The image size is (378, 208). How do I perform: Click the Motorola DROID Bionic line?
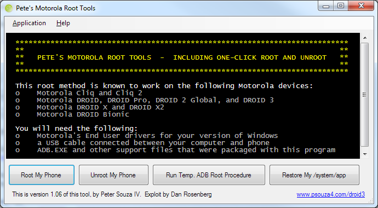tap(72, 114)
